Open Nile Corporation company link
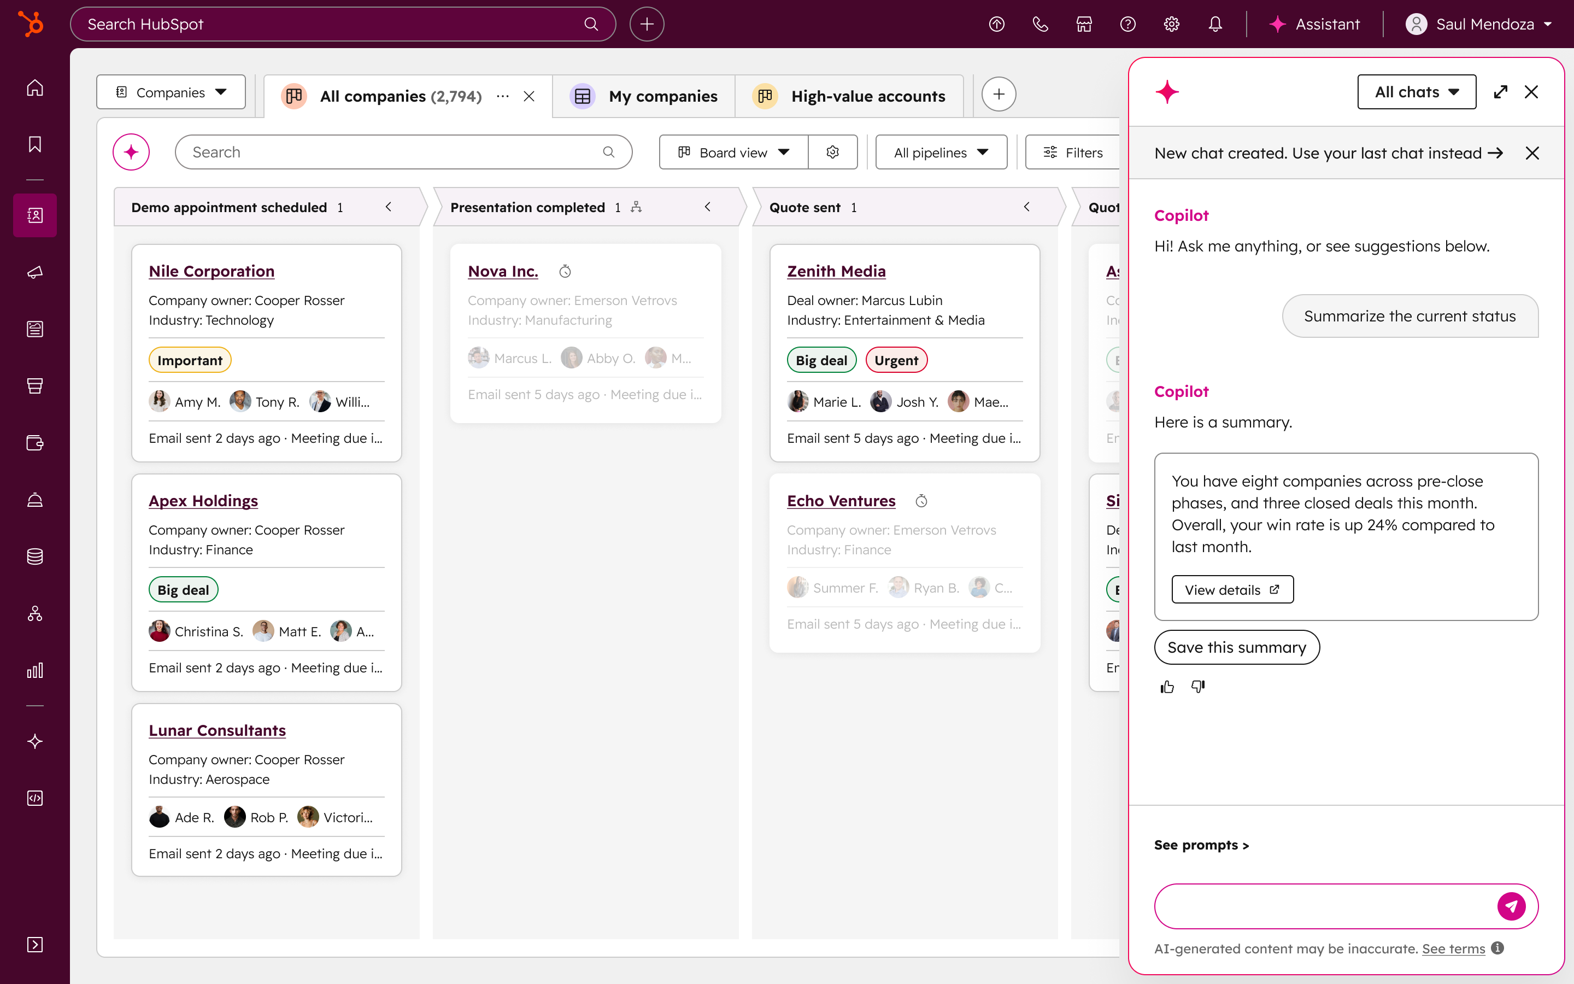The image size is (1574, 984). pyautogui.click(x=212, y=271)
